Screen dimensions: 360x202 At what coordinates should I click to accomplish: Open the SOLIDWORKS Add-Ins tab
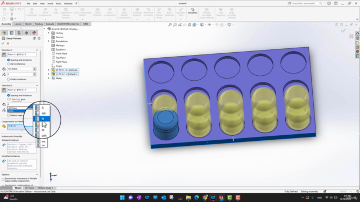pos(68,24)
